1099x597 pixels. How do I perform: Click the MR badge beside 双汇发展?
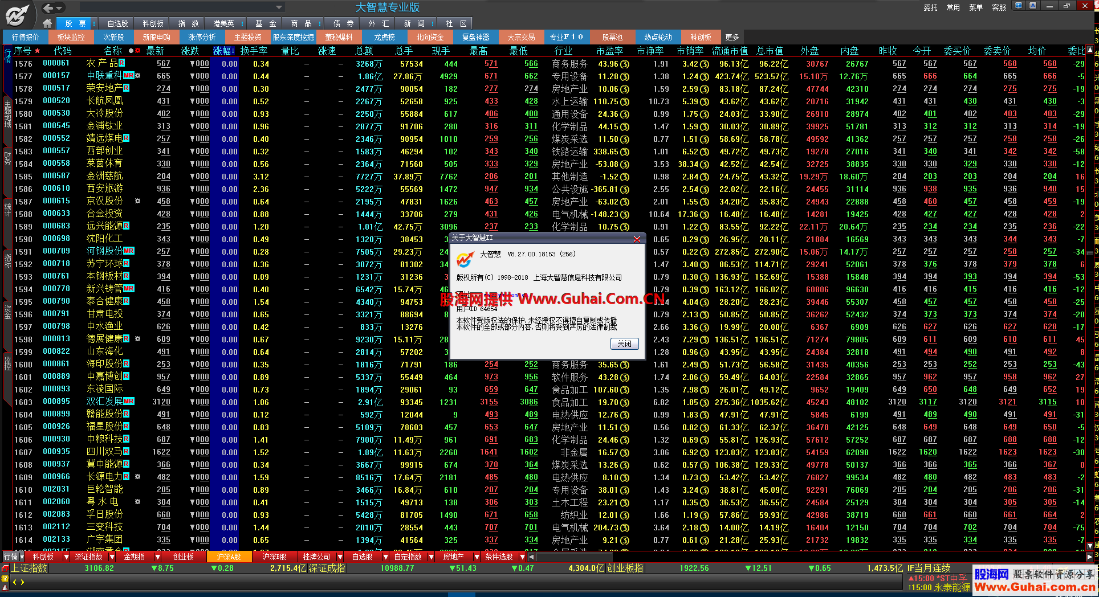click(x=128, y=402)
